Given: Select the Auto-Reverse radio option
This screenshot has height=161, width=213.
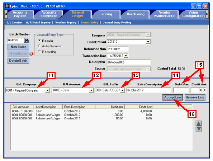Looking at the screenshot, I should tap(39, 46).
